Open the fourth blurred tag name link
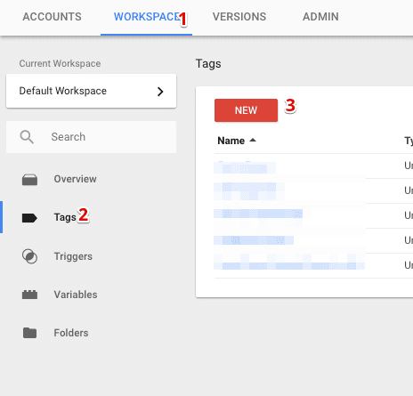 (254, 240)
